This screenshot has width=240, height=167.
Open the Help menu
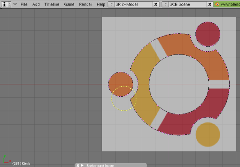101,4
